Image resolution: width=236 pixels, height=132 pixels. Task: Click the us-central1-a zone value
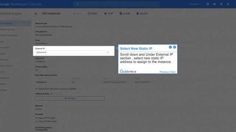click(x=41, y=43)
